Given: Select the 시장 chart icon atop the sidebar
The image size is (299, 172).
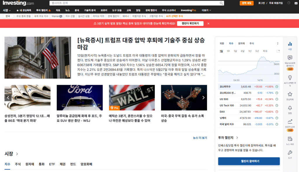Looking at the screenshot, I should tap(290, 43).
